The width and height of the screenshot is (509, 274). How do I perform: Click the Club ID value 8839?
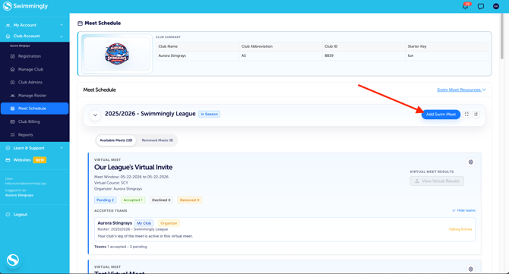[x=329, y=55]
